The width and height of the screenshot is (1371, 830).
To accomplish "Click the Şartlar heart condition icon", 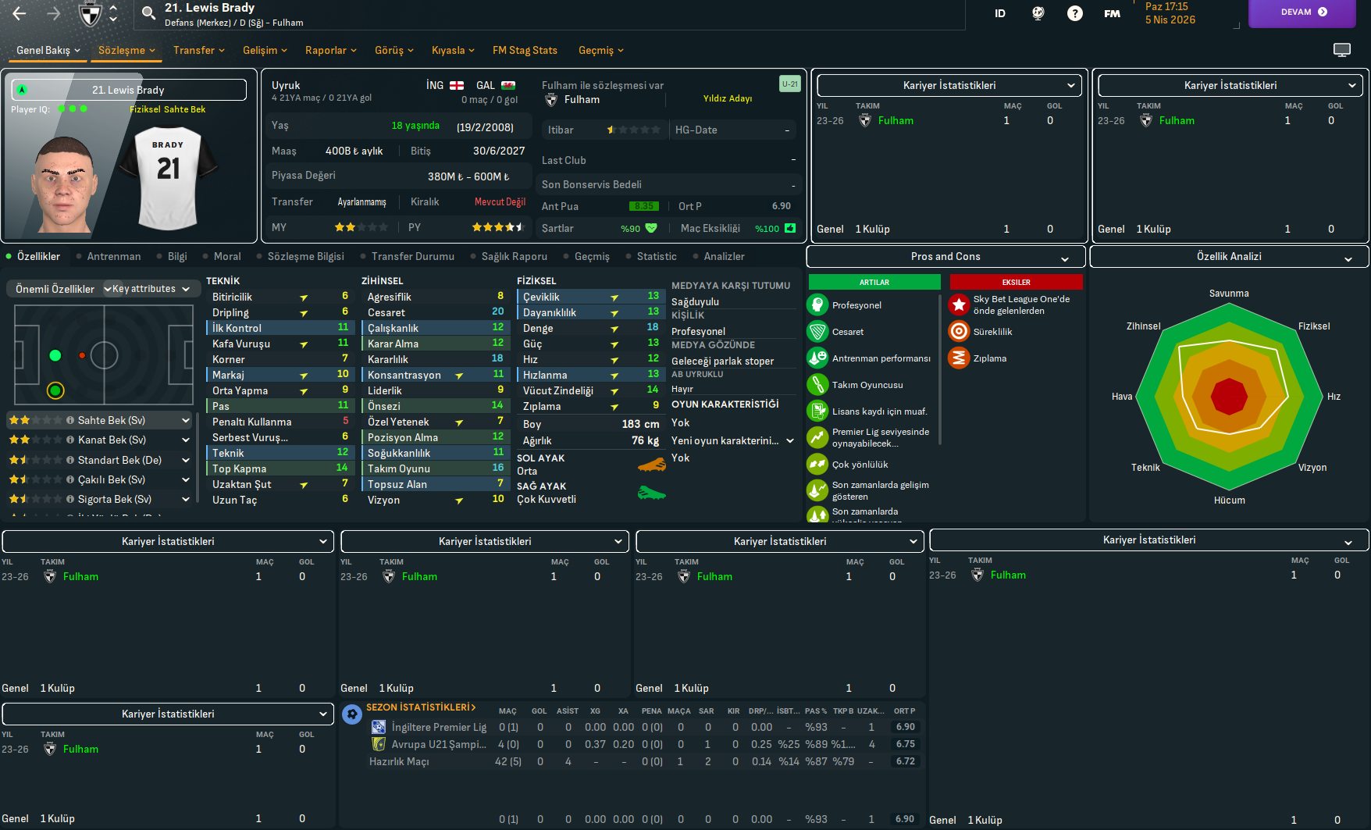I will (x=651, y=228).
